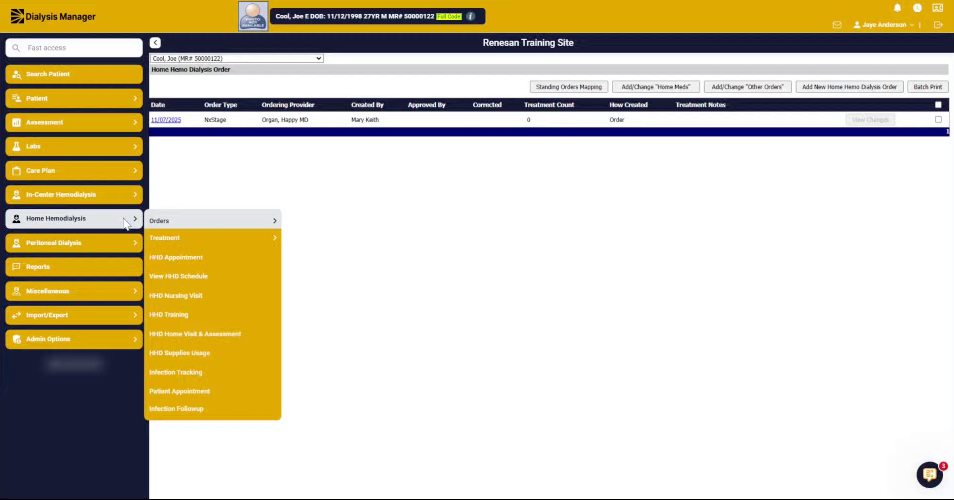954x500 pixels.
Task: Open HHD Training menu item
Action: coord(169,315)
